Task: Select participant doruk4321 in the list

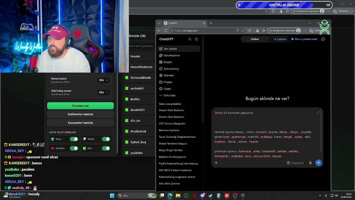Action: [x=139, y=110]
